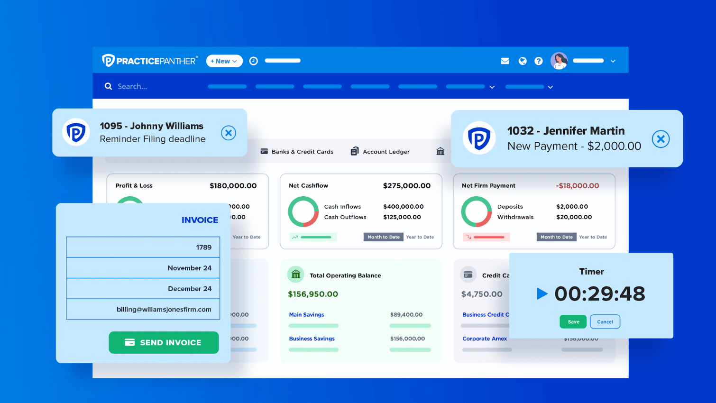
Task: Click the billing@willamsjonesfirm.com email field
Action: point(143,309)
